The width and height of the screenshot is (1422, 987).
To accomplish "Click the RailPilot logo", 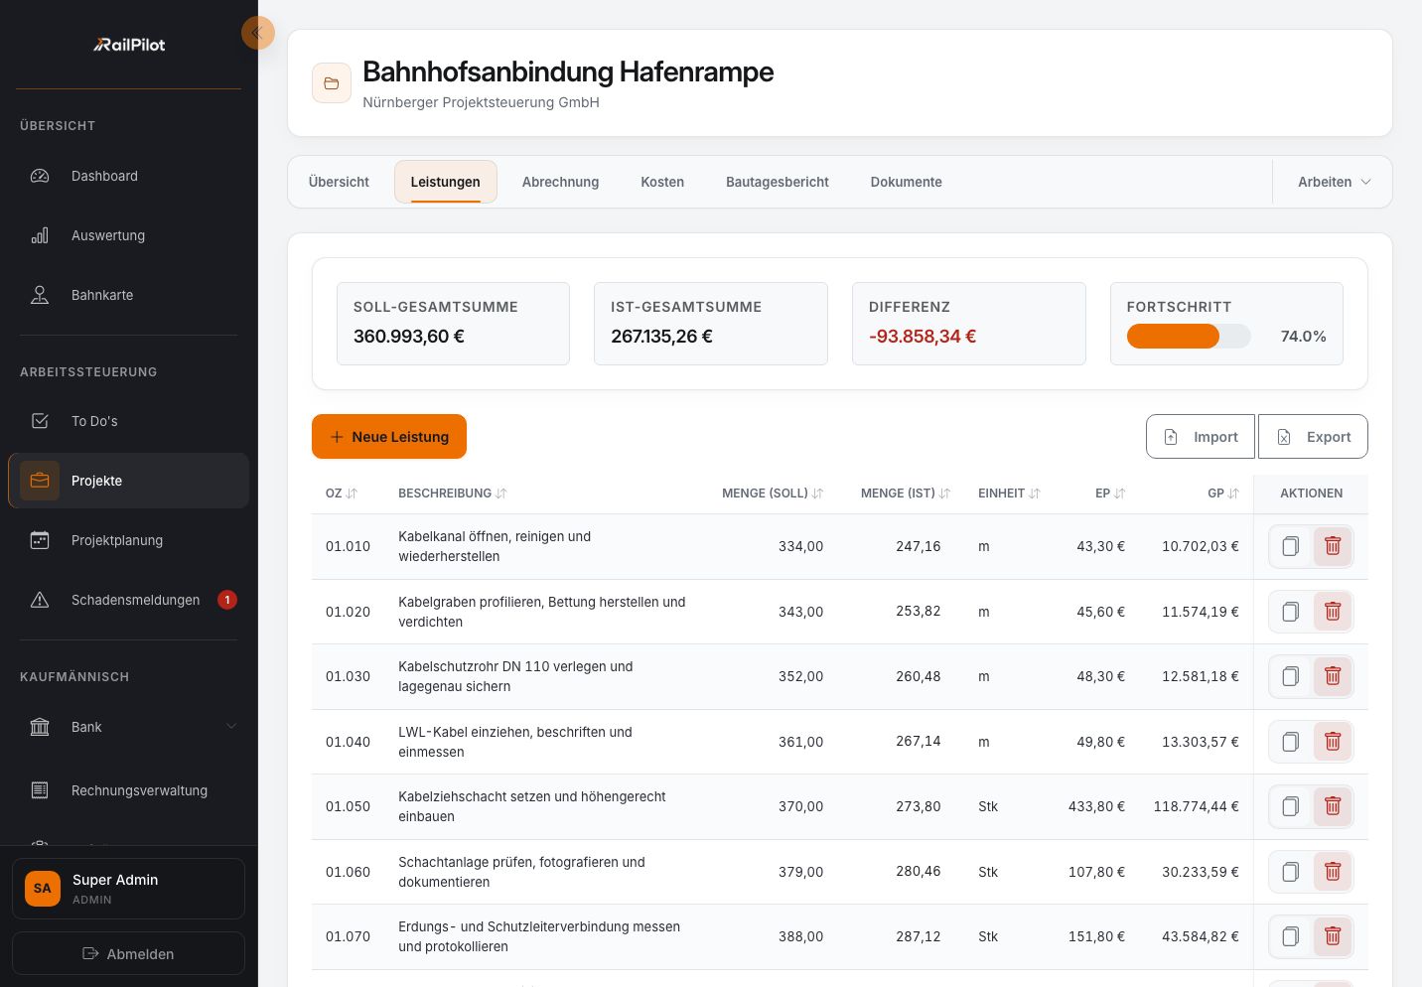I will [x=129, y=45].
